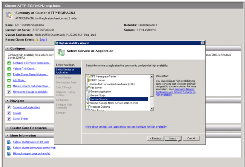
Task: Open the Services and applications link under Navigate
Action: point(27,107)
